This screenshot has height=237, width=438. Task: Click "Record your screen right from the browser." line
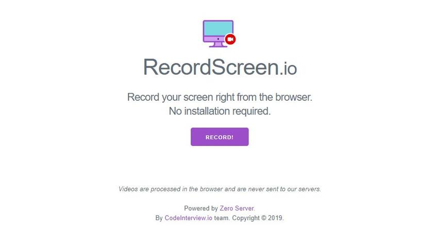coord(220,97)
